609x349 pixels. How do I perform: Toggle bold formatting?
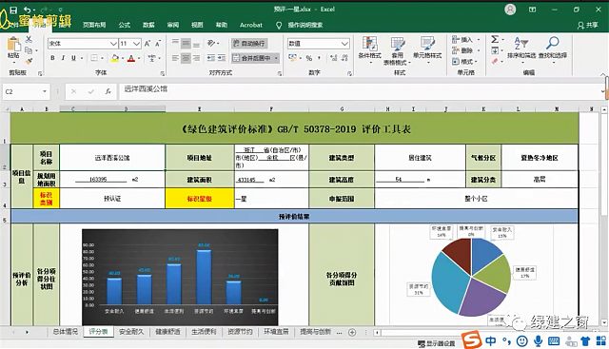(52, 58)
